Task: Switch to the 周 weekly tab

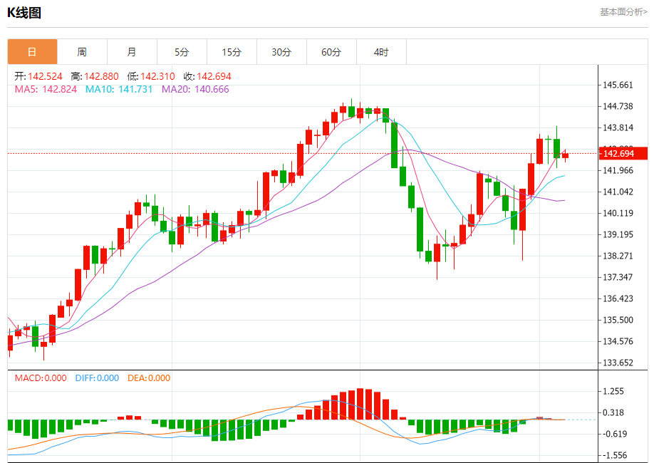Action: pos(82,52)
